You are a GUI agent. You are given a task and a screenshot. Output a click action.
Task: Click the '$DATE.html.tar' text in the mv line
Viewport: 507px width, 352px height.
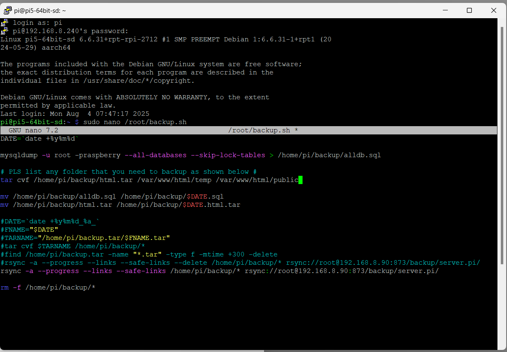(211, 205)
